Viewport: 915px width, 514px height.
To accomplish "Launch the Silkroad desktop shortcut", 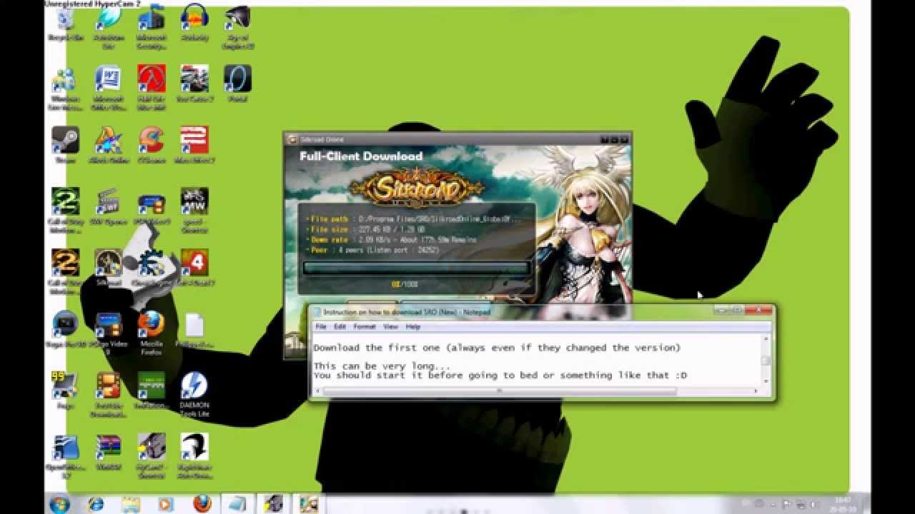I will (x=108, y=268).
